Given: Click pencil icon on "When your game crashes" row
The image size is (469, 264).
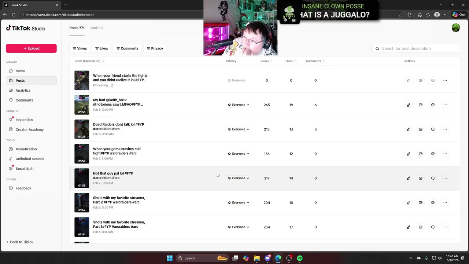Looking at the screenshot, I should (408, 154).
